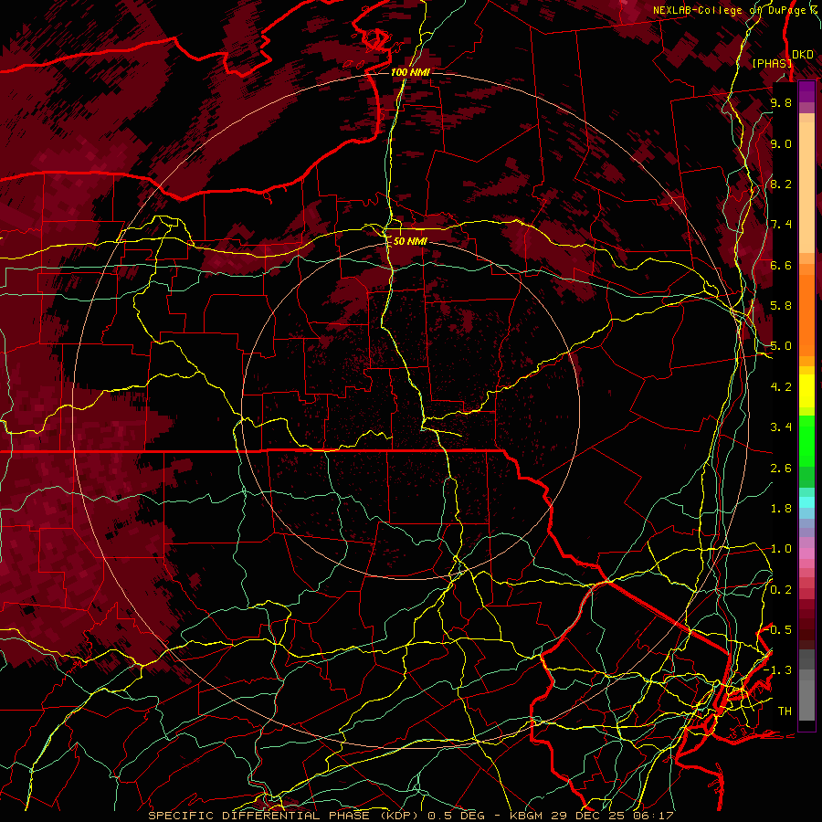Image resolution: width=822 pixels, height=822 pixels.
Task: Click the [PHAS] legend heading
Action: [772, 63]
